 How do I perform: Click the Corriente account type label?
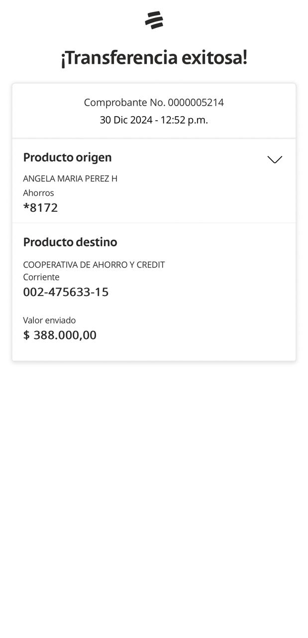click(41, 277)
